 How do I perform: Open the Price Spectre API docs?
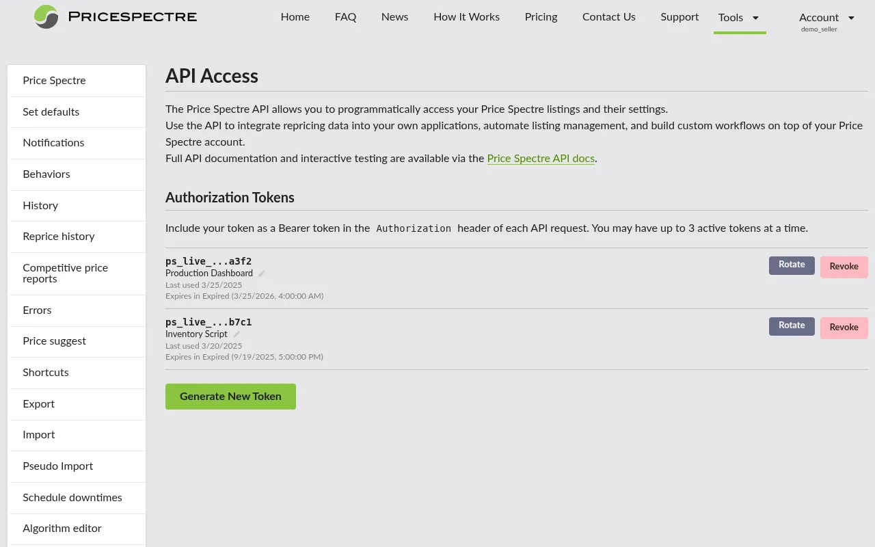[x=541, y=159]
